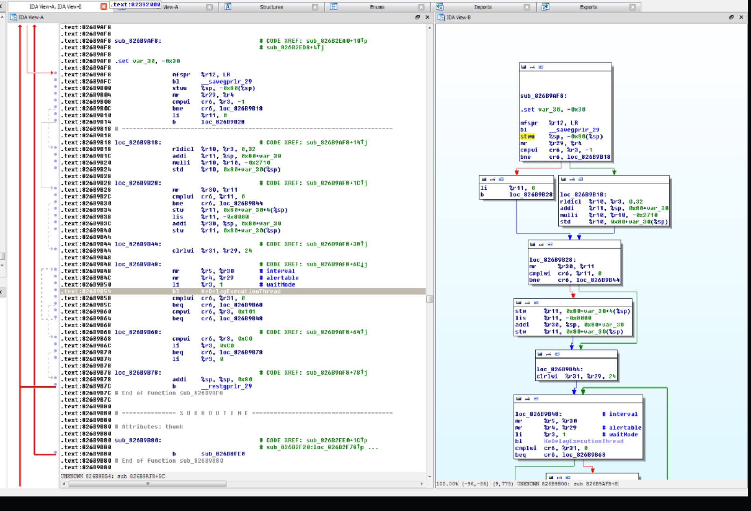Set node color on loc_826B9B18 graph node

click(563, 179)
